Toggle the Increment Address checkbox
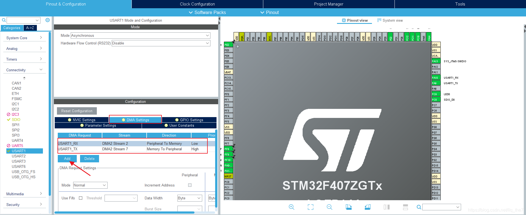The image size is (526, 215). [190, 185]
